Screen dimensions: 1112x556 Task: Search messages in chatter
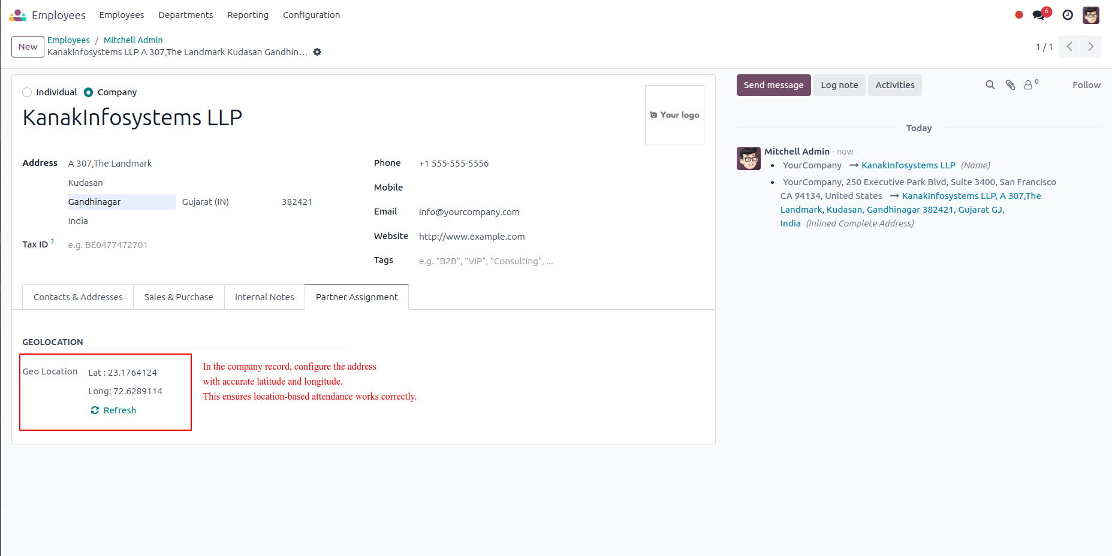[x=990, y=85]
